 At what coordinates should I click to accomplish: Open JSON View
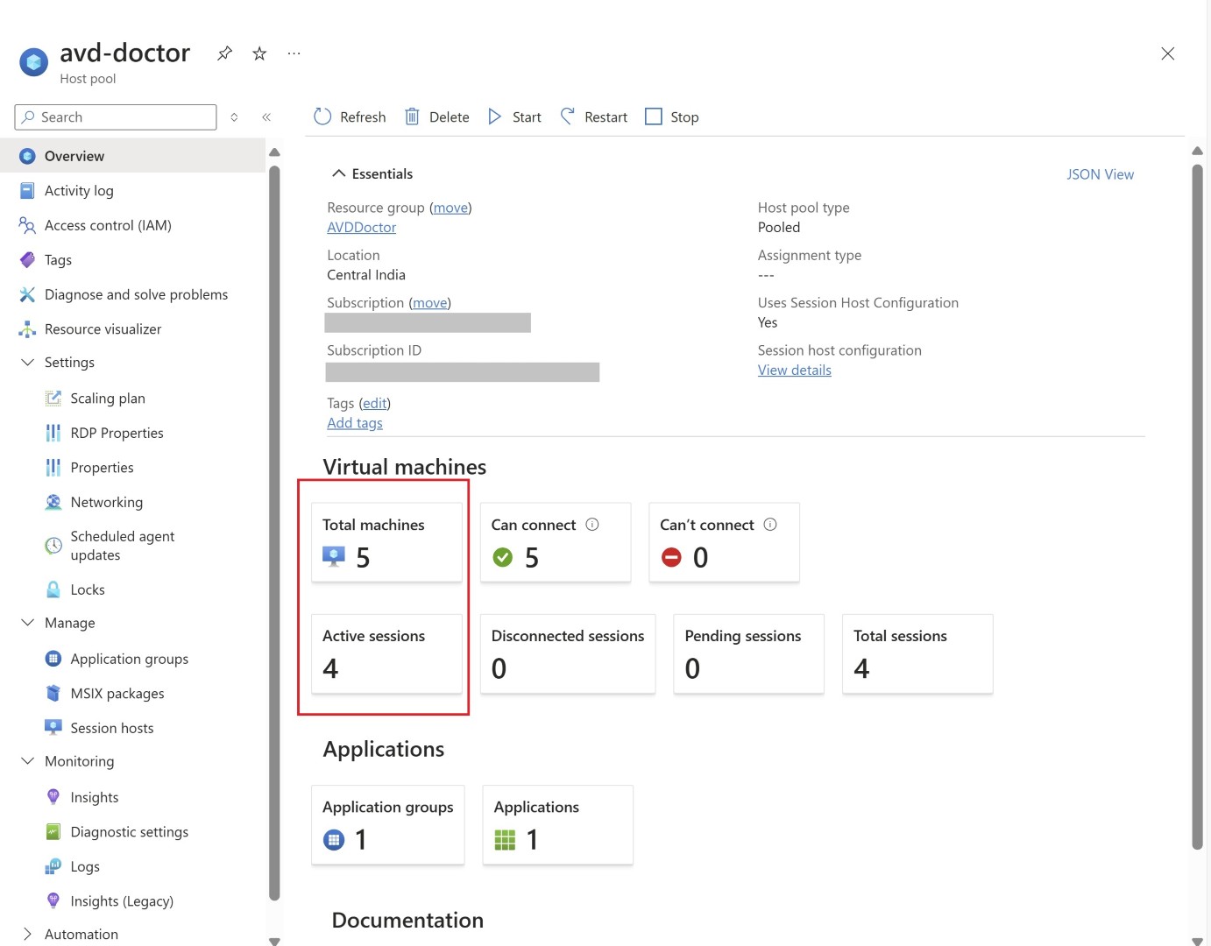click(1100, 174)
